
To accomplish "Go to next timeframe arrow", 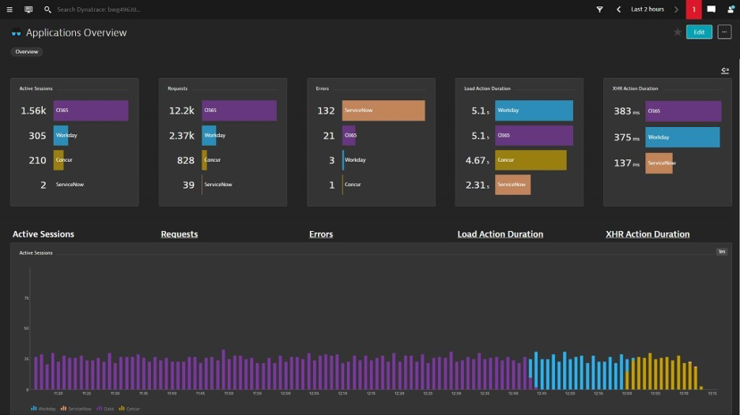I will tap(676, 9).
